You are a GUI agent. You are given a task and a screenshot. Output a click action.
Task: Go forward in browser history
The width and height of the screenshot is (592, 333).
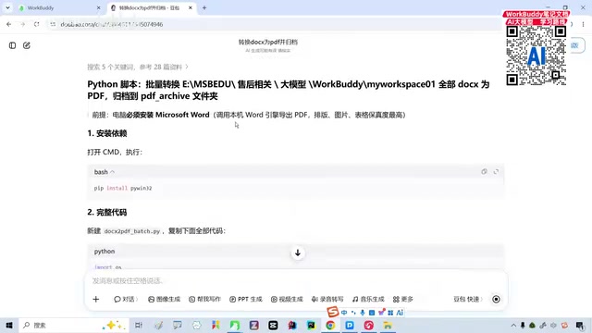tap(22, 24)
